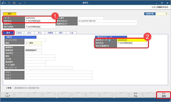Click the magnifier-plus search icon in title bar
The image size is (171, 102).
point(4,3)
